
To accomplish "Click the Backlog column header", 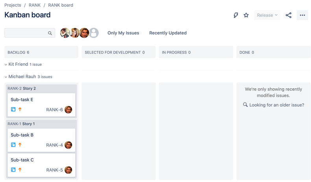I will coord(41,52).
